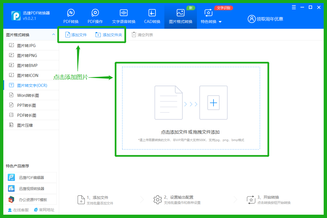This screenshot has height=218, width=327.
Task: Open the CAD转换 icon
Action: click(x=152, y=13)
